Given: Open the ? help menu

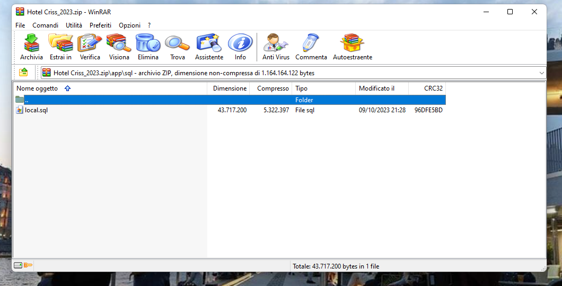Looking at the screenshot, I should [149, 25].
